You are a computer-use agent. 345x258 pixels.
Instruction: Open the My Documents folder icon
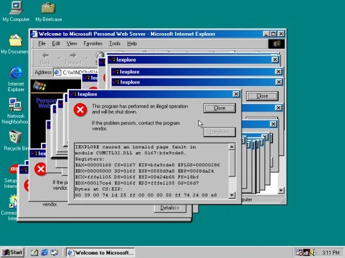(15, 44)
